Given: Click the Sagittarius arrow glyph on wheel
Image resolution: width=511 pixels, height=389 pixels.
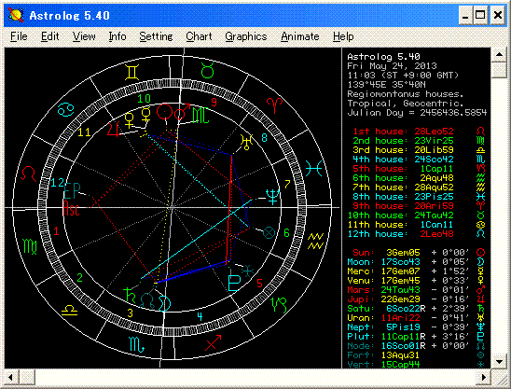Looking at the screenshot, I should (x=214, y=342).
